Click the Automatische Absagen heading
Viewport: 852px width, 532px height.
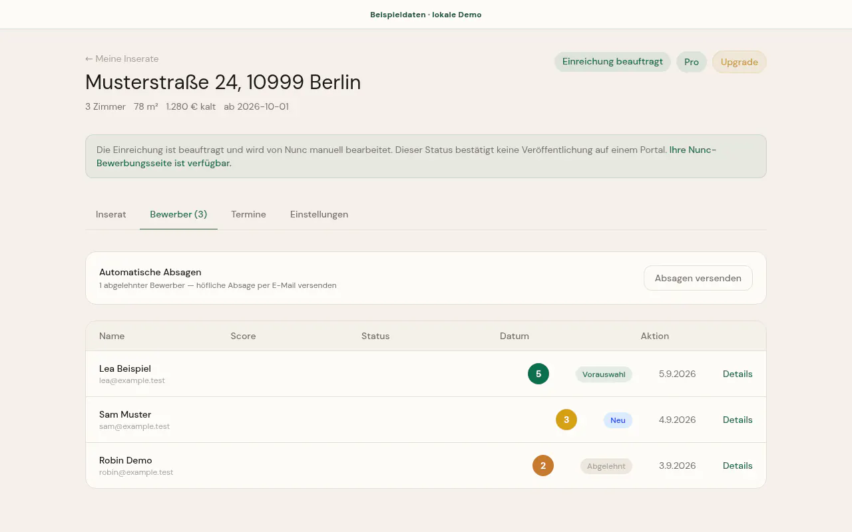pyautogui.click(x=150, y=272)
